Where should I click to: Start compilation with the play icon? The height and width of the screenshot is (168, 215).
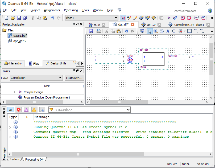tap(169, 18)
